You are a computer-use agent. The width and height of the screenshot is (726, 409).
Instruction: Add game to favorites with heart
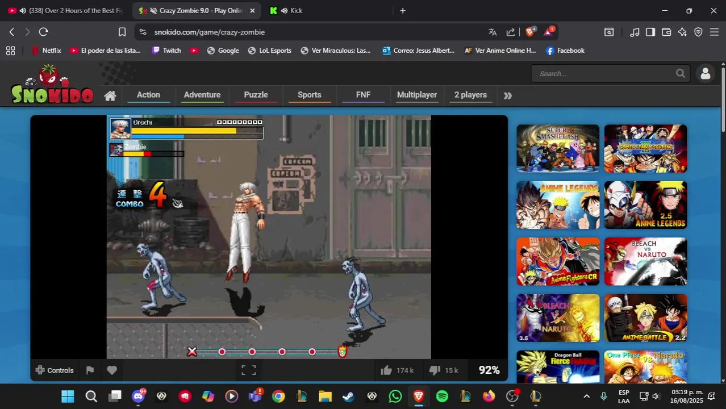tap(112, 370)
